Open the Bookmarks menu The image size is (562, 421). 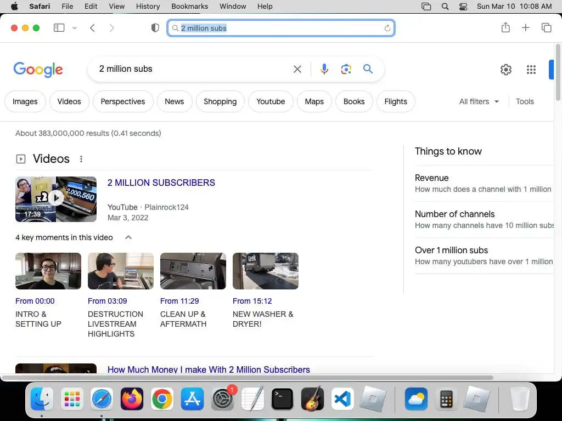tap(189, 7)
